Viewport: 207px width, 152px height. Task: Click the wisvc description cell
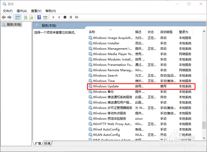(x=139, y=119)
